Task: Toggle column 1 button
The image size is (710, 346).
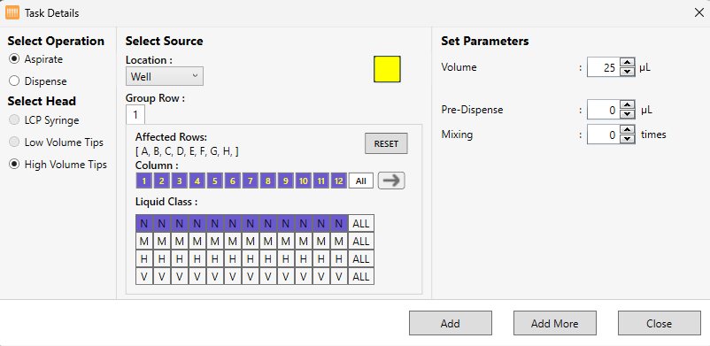Action: point(144,181)
